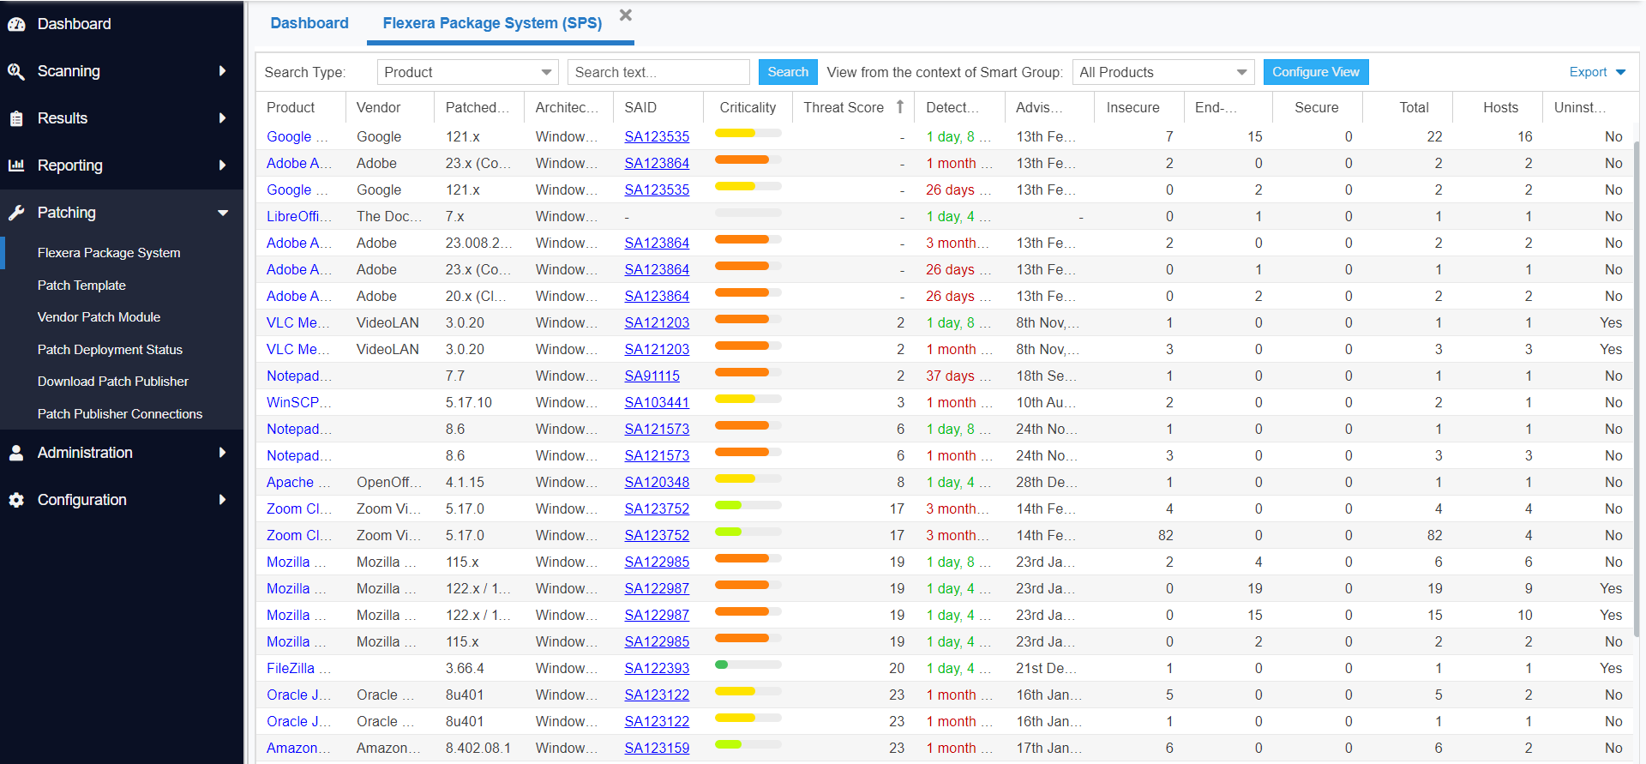Click the Results clipboard icon
Image resolution: width=1646 pixels, height=764 pixels.
[16, 118]
